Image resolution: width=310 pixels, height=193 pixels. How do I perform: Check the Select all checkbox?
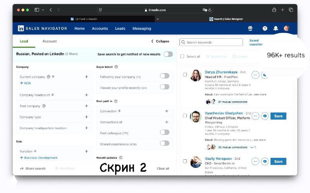click(182, 56)
